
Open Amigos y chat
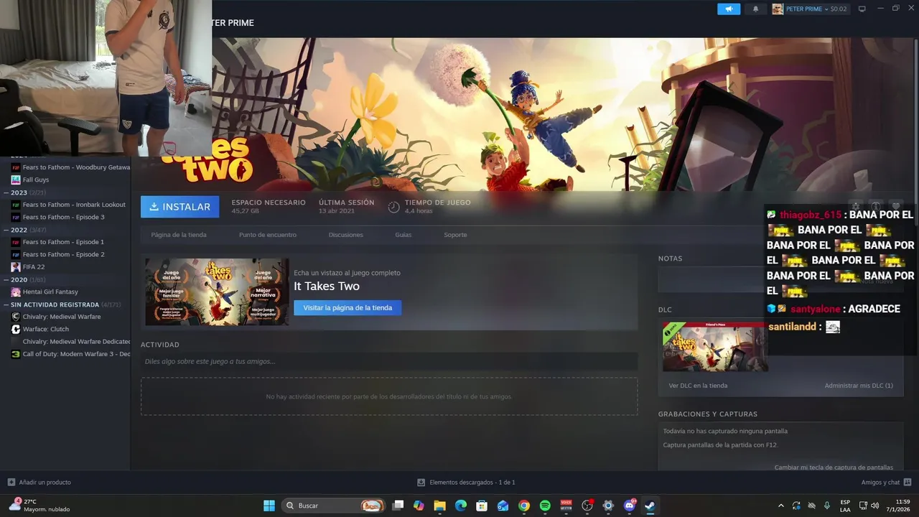coord(886,483)
